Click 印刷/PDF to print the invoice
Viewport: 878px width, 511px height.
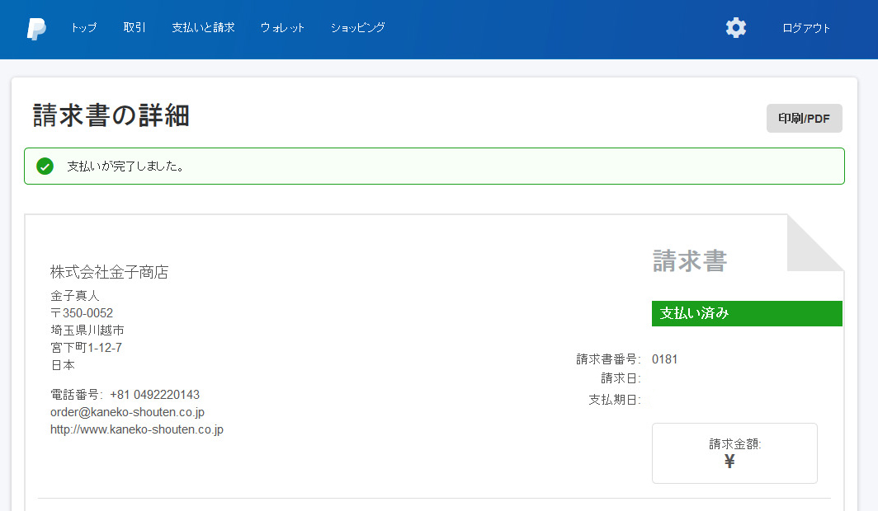[804, 118]
